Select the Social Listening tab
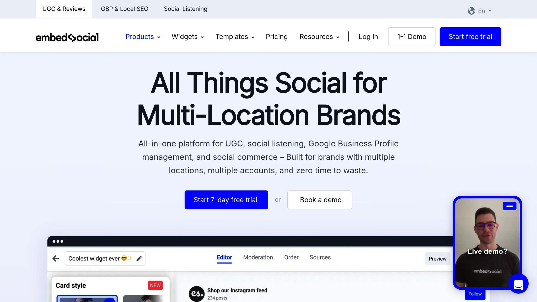The image size is (537, 302). tap(186, 9)
